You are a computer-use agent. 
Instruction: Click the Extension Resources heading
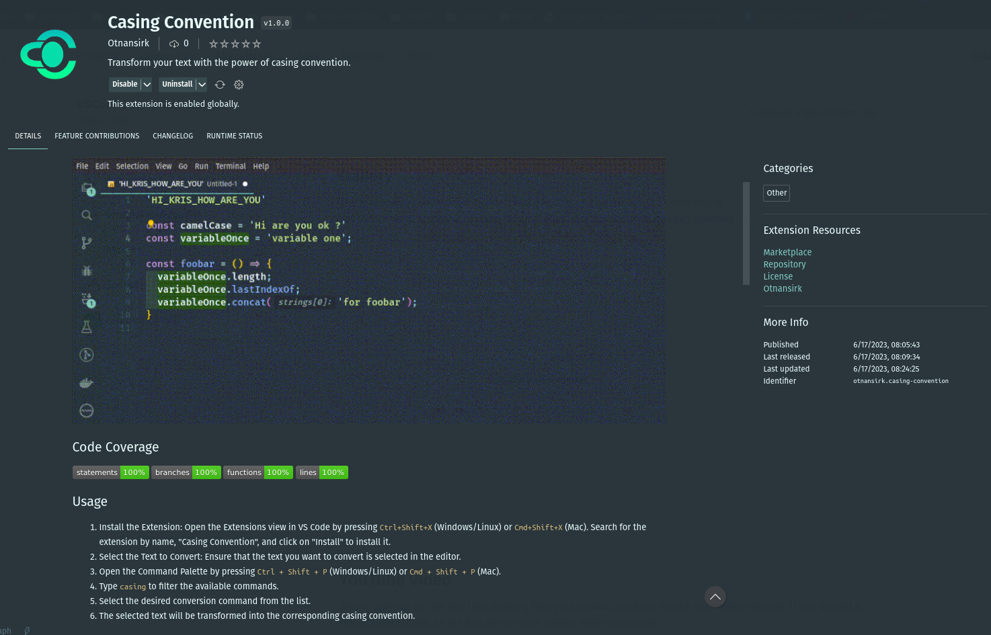coord(811,230)
